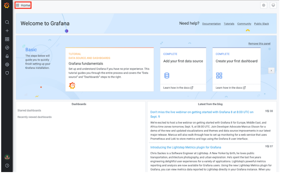Open the Server Admin shield icon
Screen dimensions: 287x174
coord(7,73)
